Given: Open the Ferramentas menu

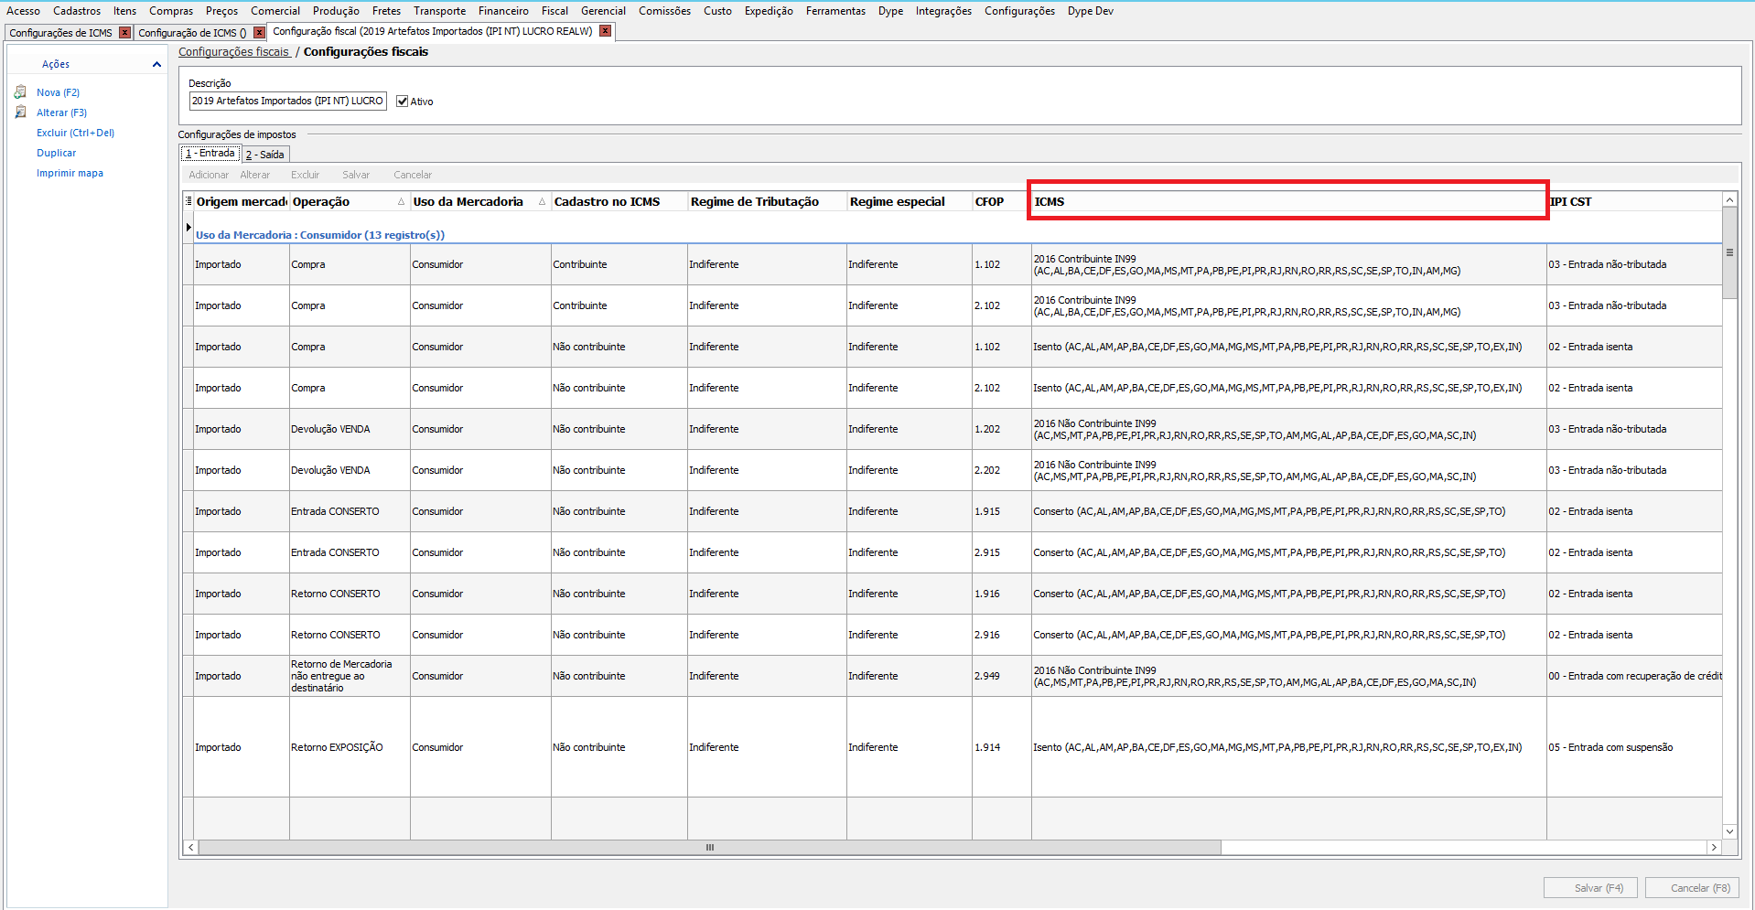Looking at the screenshot, I should pyautogui.click(x=835, y=11).
